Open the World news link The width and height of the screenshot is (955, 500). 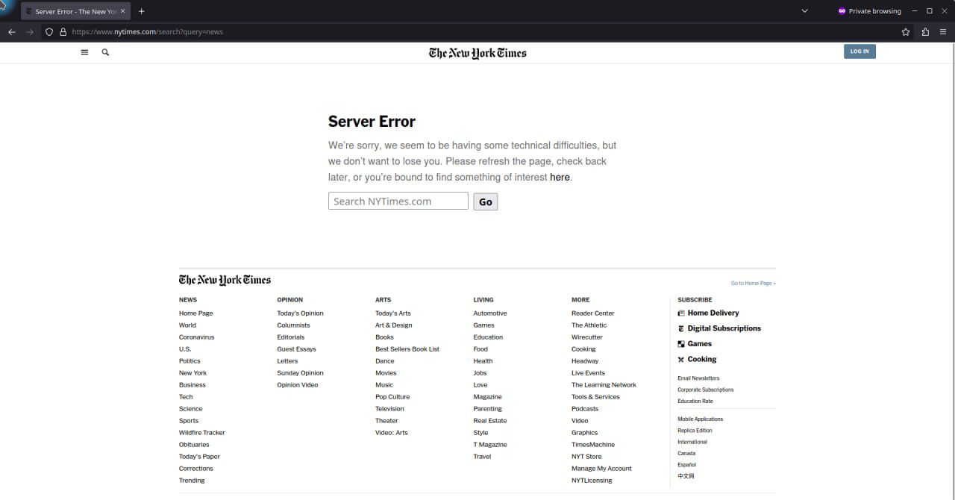(x=187, y=325)
